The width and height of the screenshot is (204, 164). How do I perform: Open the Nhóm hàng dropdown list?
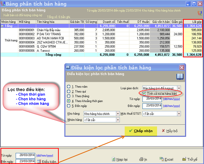118,120
